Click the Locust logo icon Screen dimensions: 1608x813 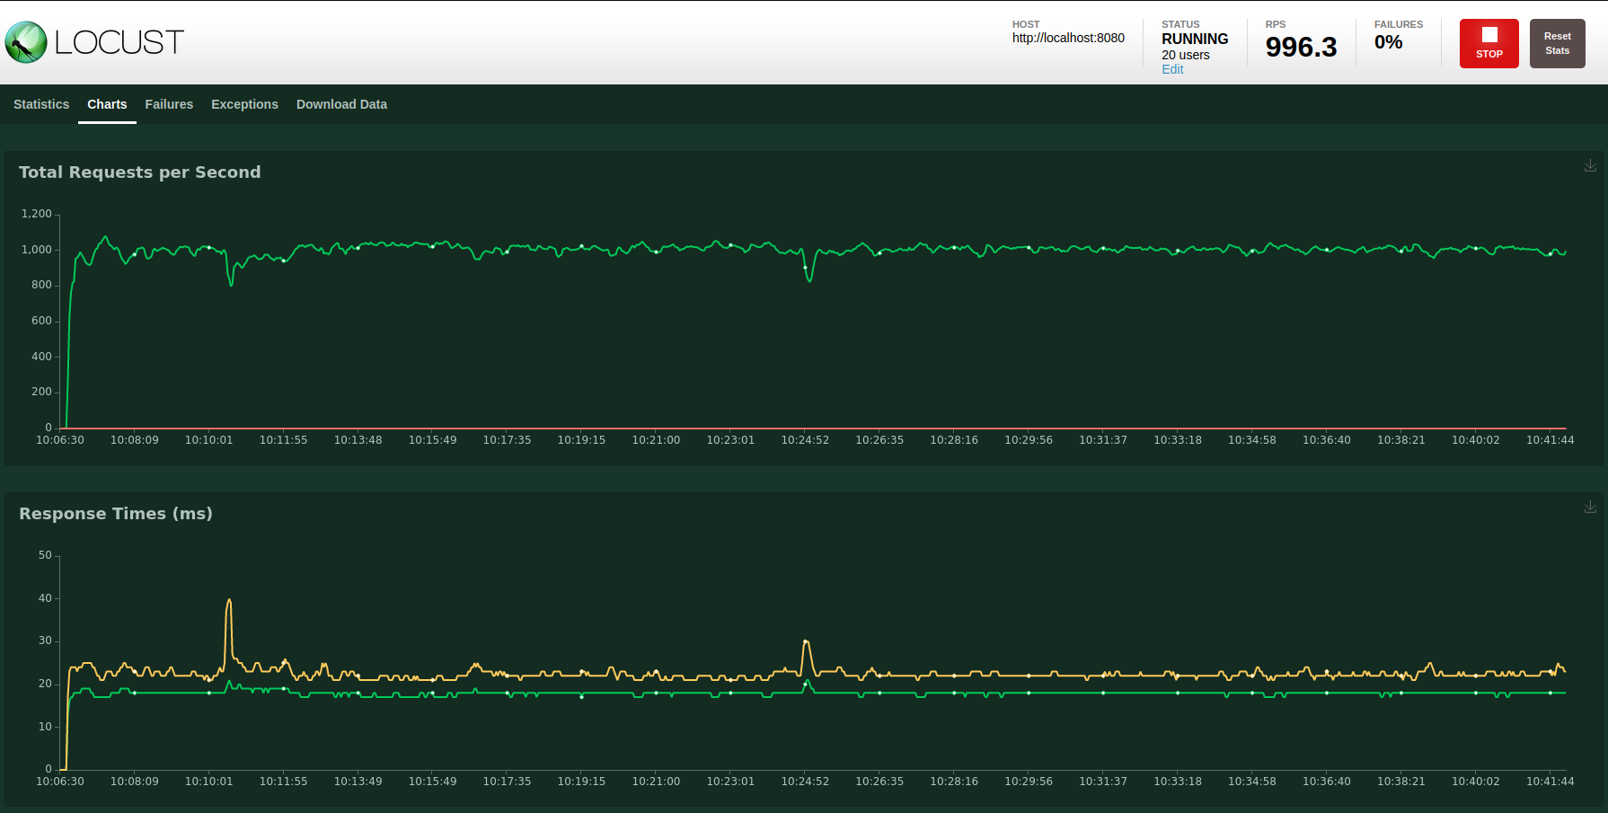[26, 42]
